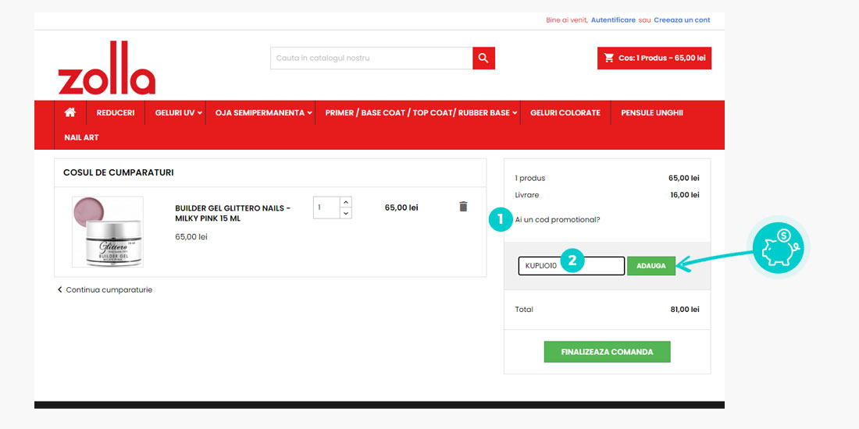859x429 pixels.
Task: Increase product quantity with up arrow
Action: [x=346, y=202]
